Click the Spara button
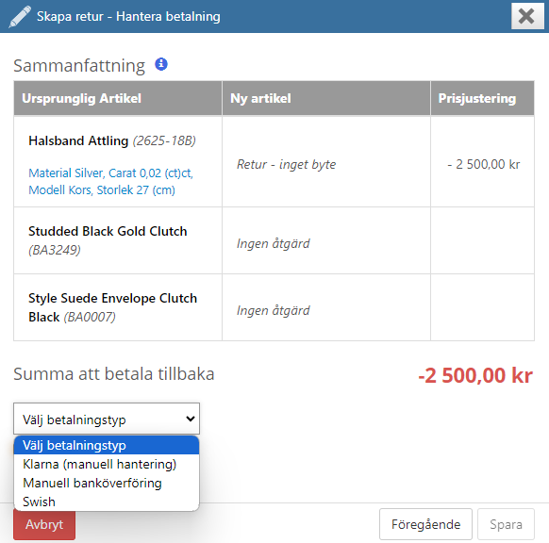Viewport: 549px width, 543px height. [506, 524]
